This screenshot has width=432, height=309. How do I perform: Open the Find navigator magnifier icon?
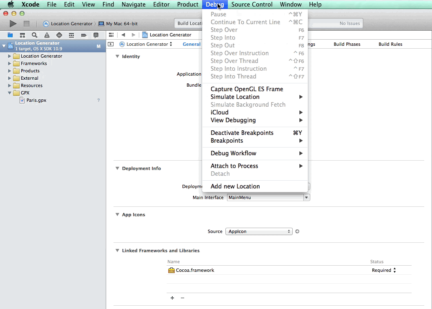tap(34, 35)
